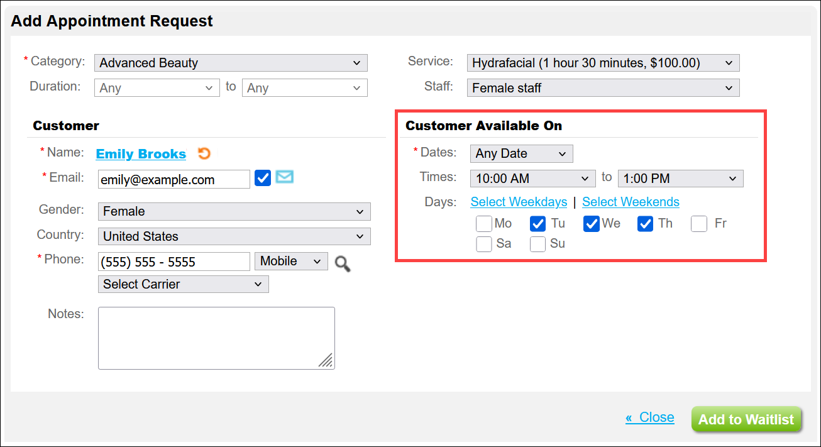Check the Su day checkbox
This screenshot has height=447, width=821.
pyautogui.click(x=537, y=244)
